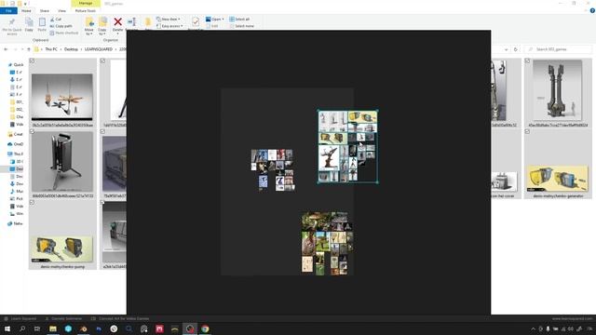The image size is (596, 335).
Task: Click Edit in the Open group
Action: click(x=212, y=26)
